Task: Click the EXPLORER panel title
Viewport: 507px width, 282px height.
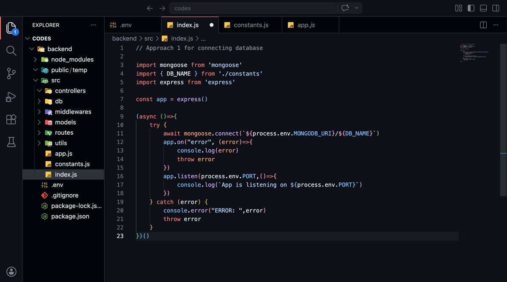Action: [x=46, y=25]
